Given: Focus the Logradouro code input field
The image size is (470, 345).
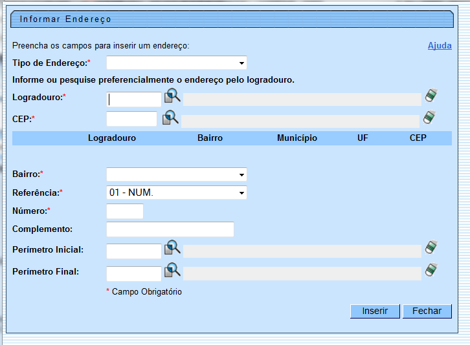Looking at the screenshot, I should (x=134, y=99).
